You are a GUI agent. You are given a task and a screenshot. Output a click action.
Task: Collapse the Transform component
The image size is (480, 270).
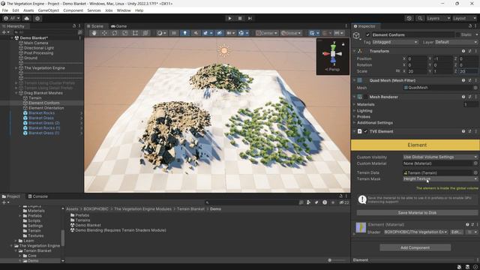[355, 51]
